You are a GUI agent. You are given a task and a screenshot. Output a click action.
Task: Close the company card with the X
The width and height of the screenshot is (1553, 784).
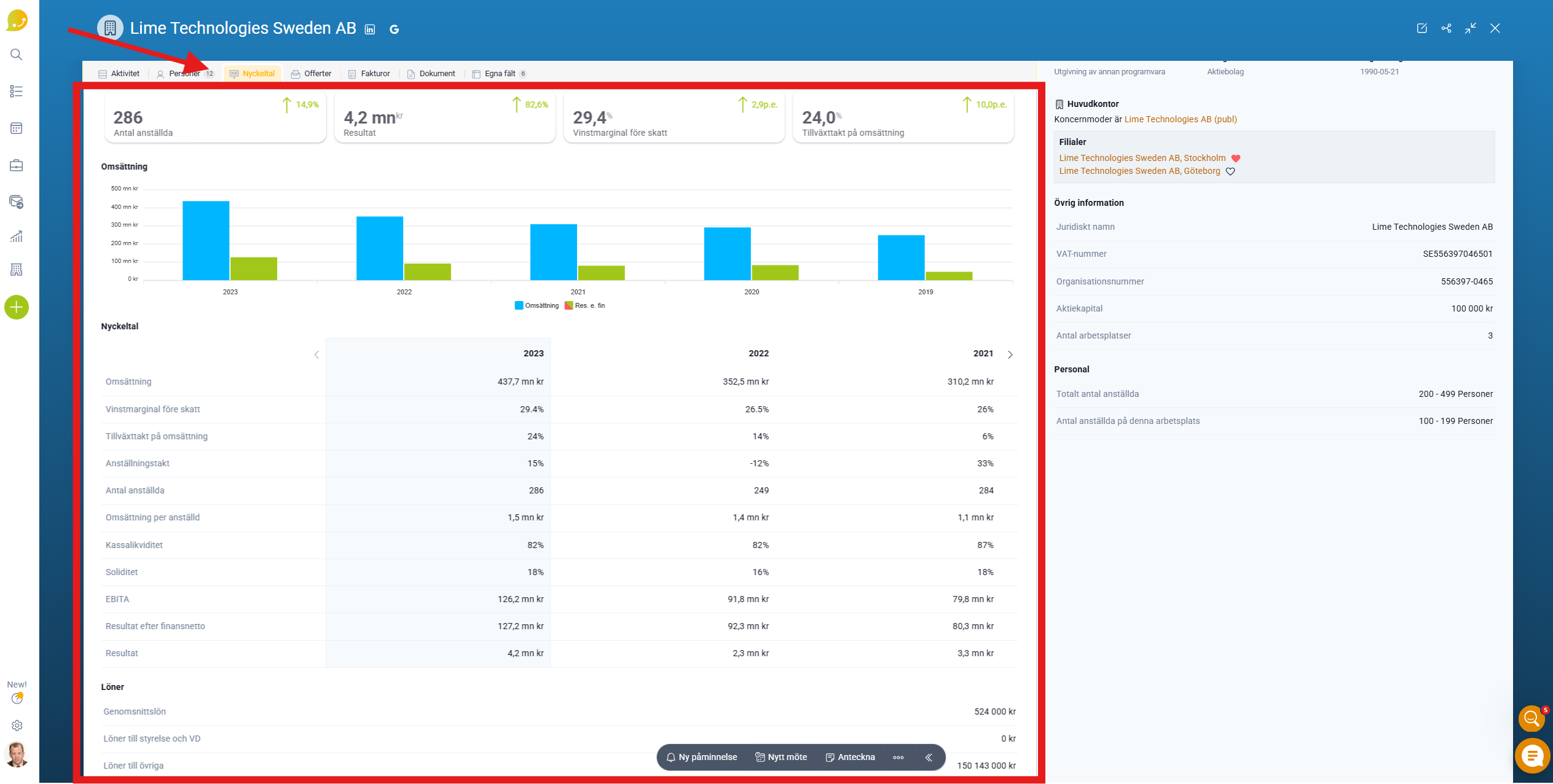point(1495,28)
